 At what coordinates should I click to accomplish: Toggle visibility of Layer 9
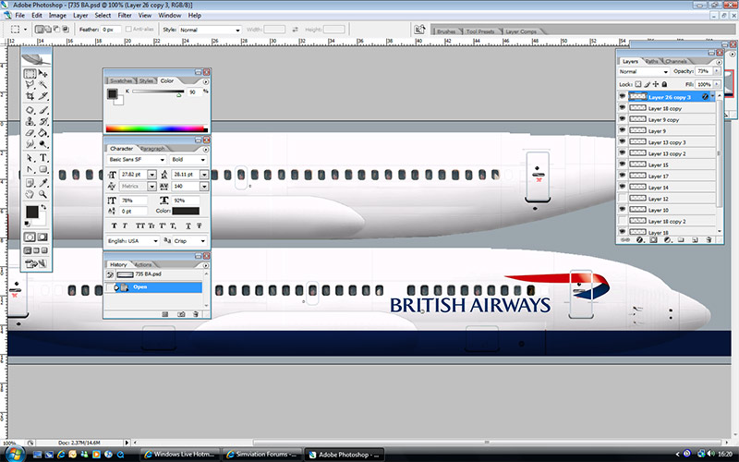[x=623, y=131]
